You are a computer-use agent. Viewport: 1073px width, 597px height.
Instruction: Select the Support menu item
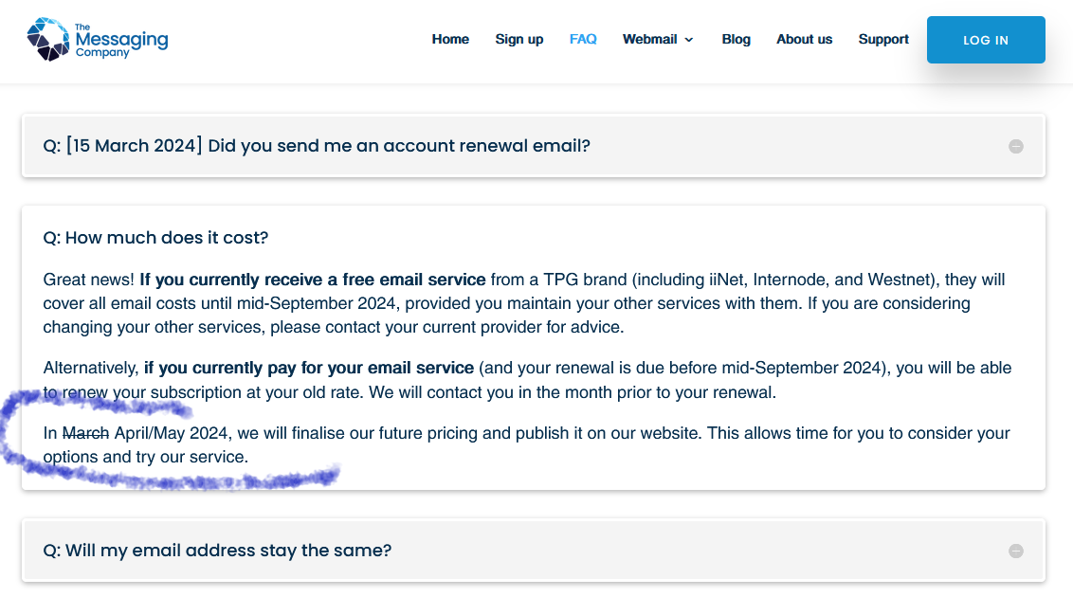click(882, 39)
